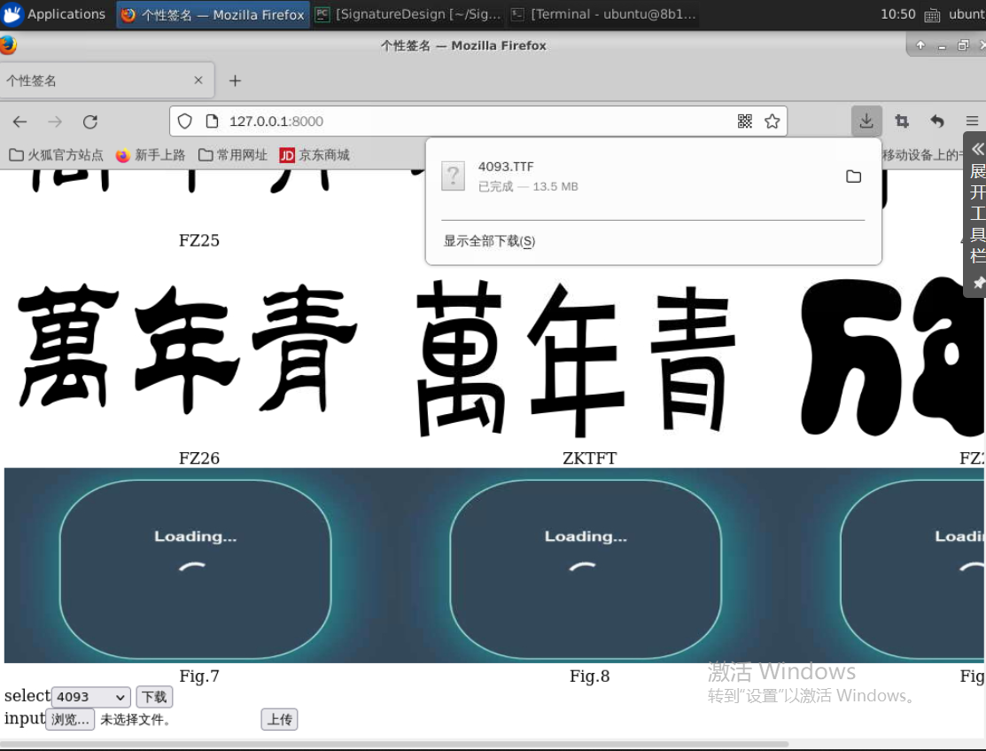The width and height of the screenshot is (986, 751).
Task: Click 显示全部下载 to show all downloads
Action: 489,241
